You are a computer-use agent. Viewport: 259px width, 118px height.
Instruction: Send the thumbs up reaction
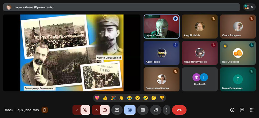pyautogui.click(x=105, y=98)
